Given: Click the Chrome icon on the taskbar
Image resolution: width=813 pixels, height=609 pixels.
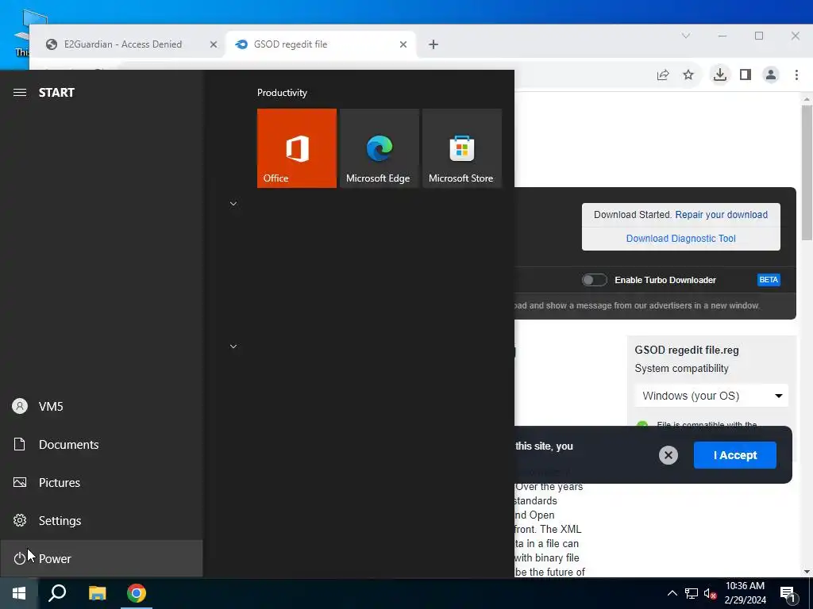Looking at the screenshot, I should point(137,593).
